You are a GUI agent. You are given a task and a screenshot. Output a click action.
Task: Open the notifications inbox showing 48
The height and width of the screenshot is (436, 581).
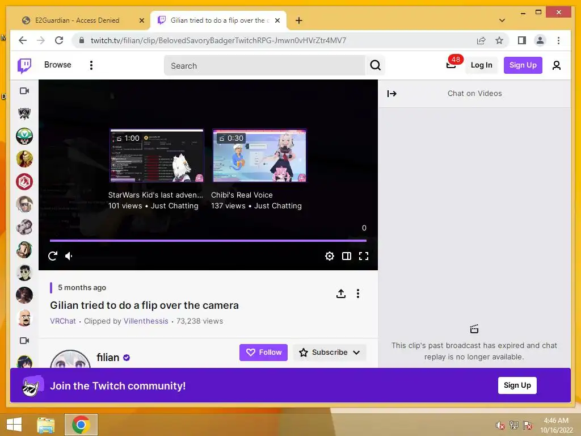pyautogui.click(x=451, y=65)
